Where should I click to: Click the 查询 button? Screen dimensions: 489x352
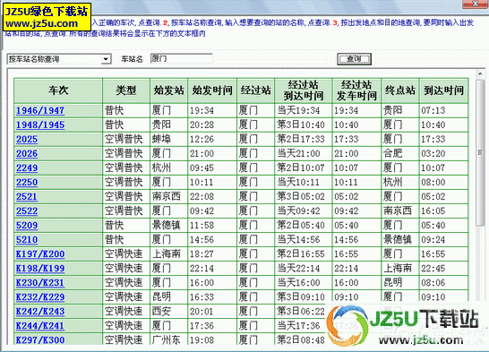354,59
